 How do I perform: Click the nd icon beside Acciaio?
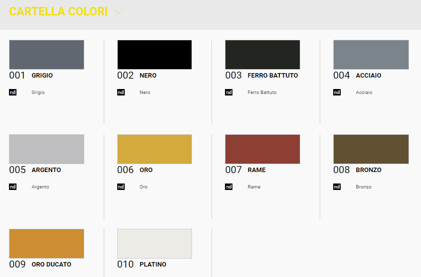coord(337,92)
